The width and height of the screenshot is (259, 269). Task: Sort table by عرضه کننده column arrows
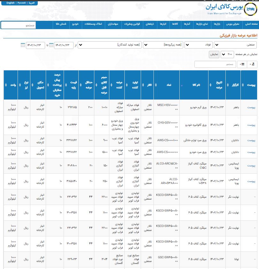pos(111,85)
